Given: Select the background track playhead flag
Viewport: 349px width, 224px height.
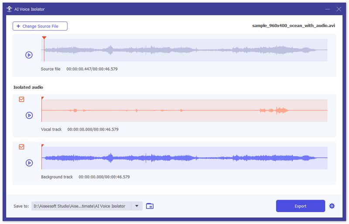Looking at the screenshot, I should [42, 145].
